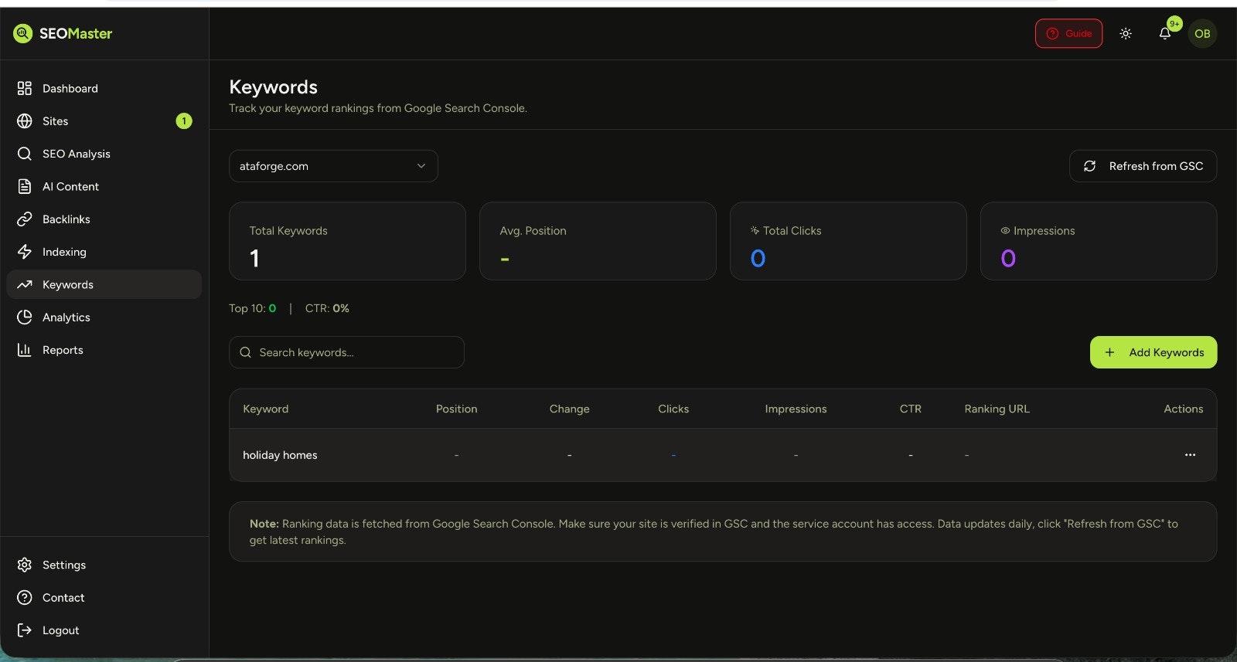Open notifications bell icon
The height and width of the screenshot is (662, 1237).
click(x=1164, y=33)
